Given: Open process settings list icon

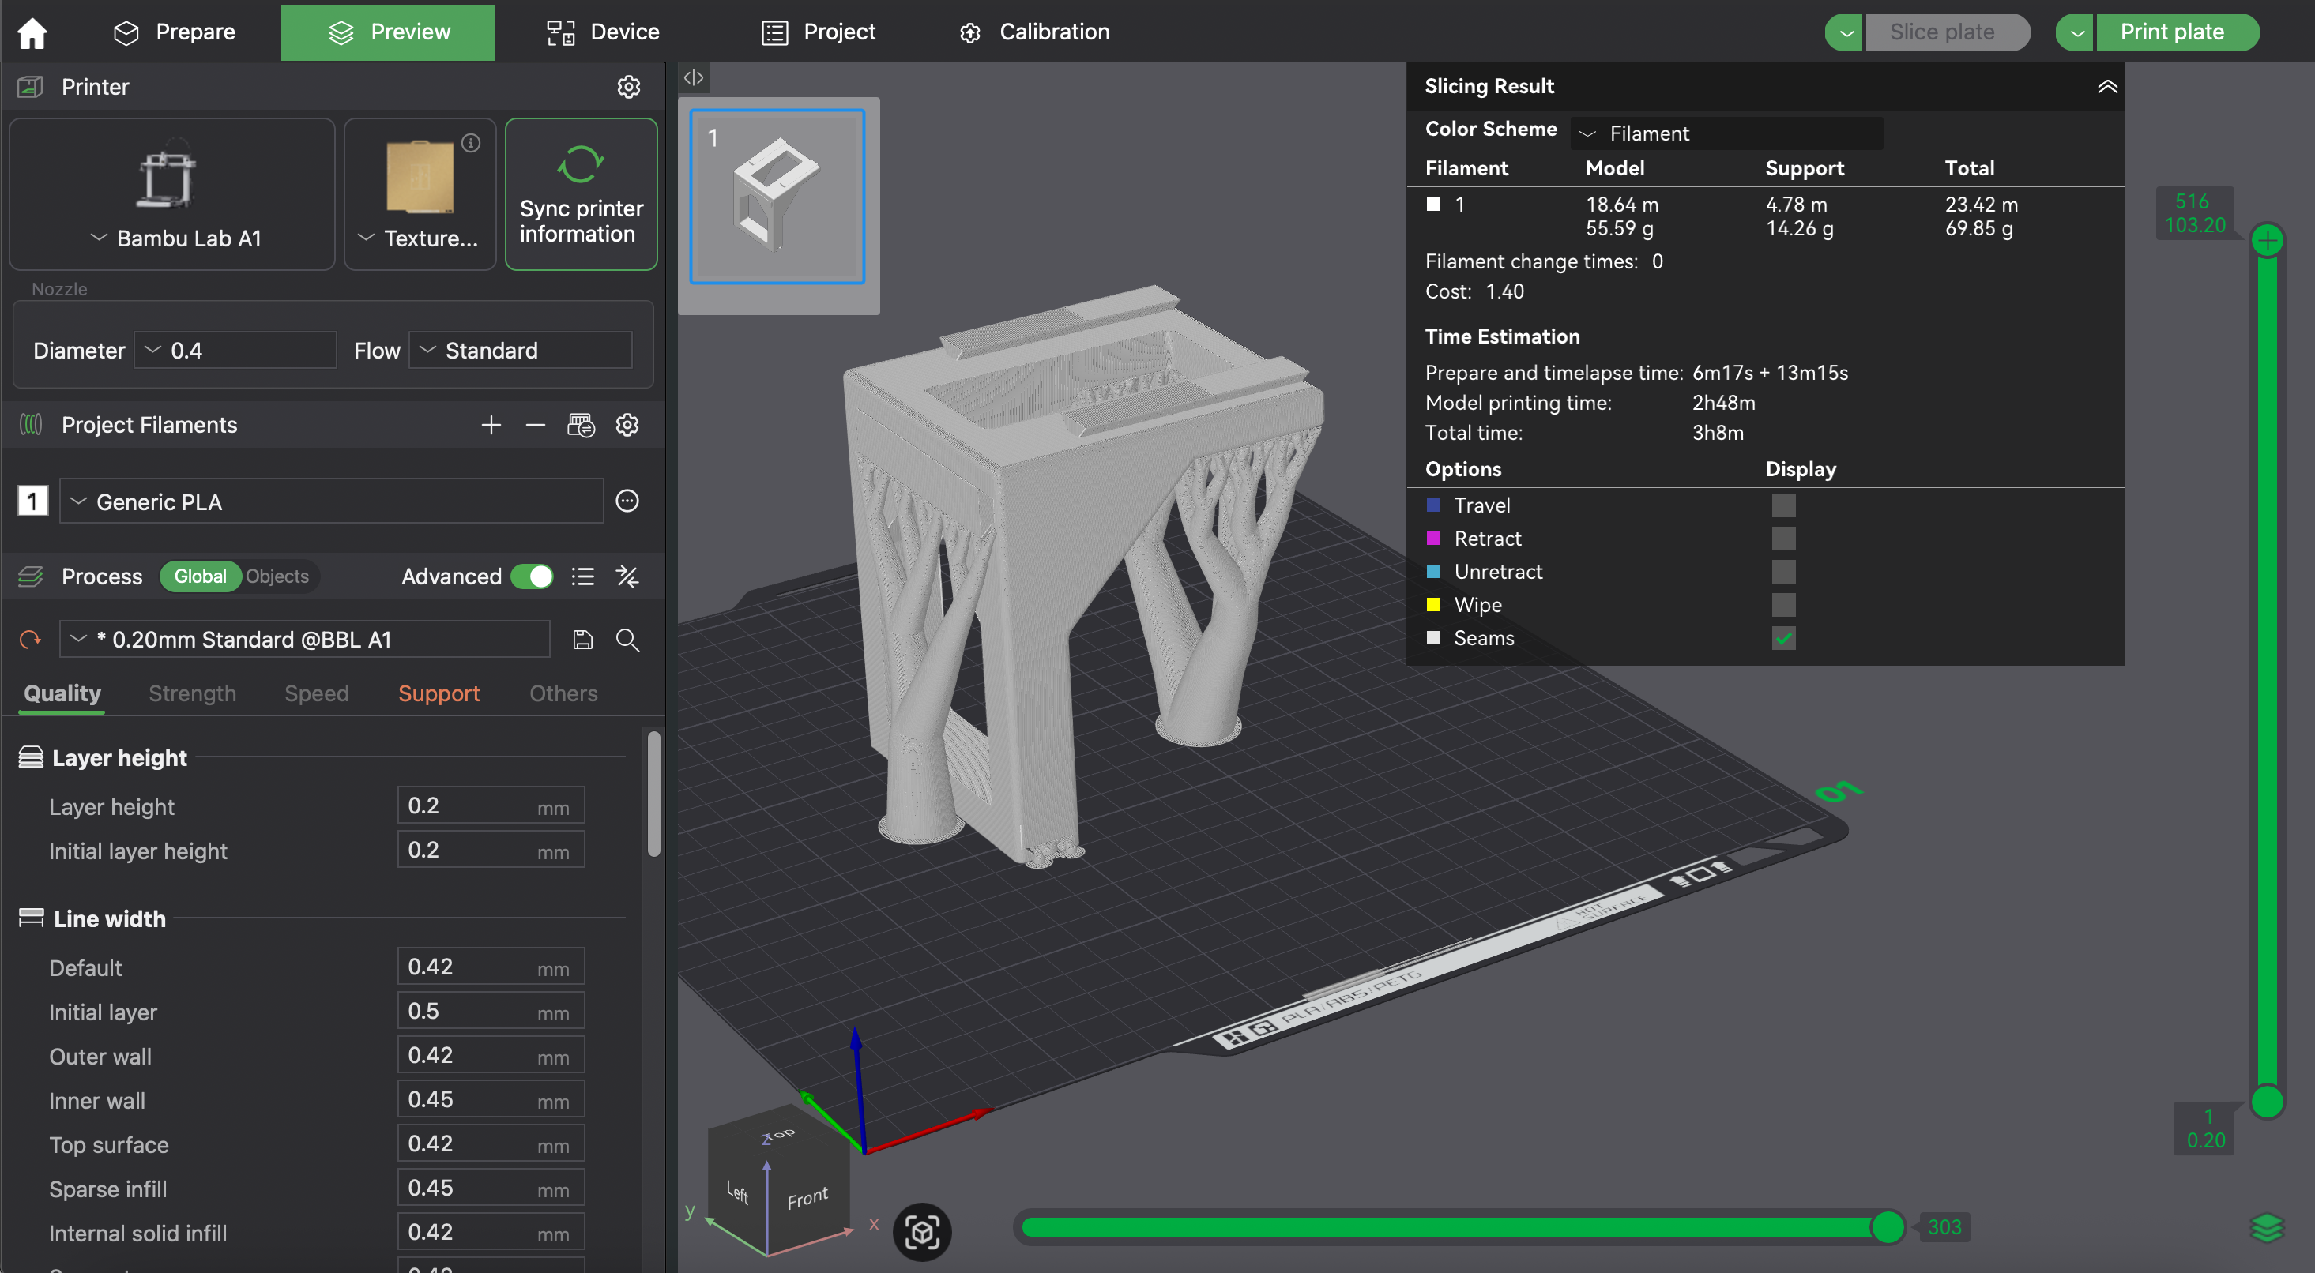Looking at the screenshot, I should click(583, 576).
